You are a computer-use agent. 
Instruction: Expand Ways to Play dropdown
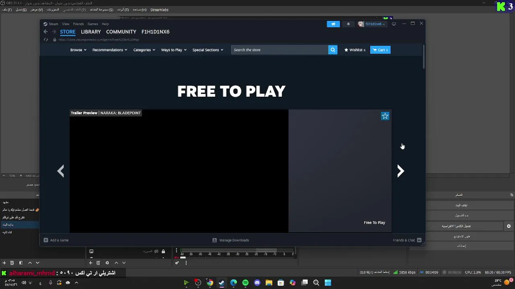[x=174, y=50]
